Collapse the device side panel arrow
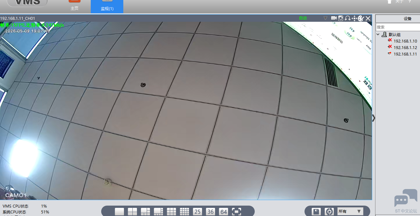420x216 pixels. pos(374,118)
